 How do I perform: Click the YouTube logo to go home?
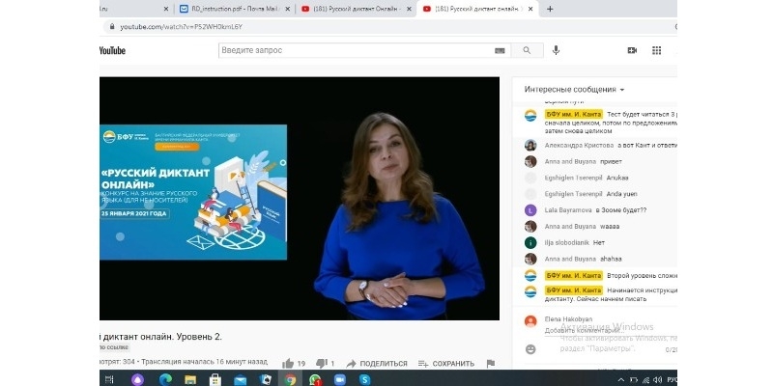point(113,51)
